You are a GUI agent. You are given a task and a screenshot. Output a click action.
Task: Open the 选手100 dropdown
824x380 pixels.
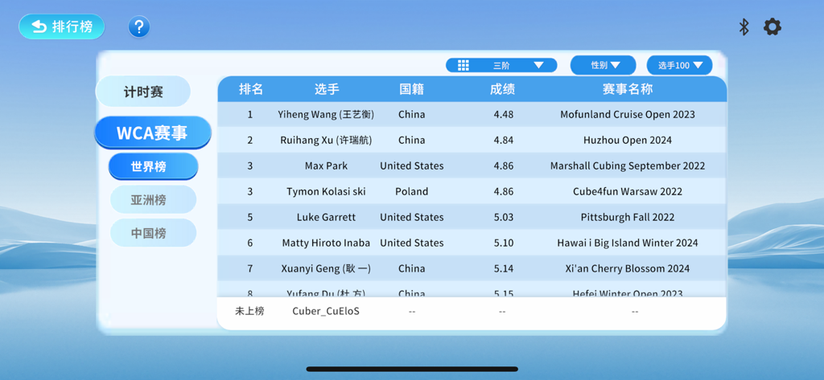pos(679,65)
